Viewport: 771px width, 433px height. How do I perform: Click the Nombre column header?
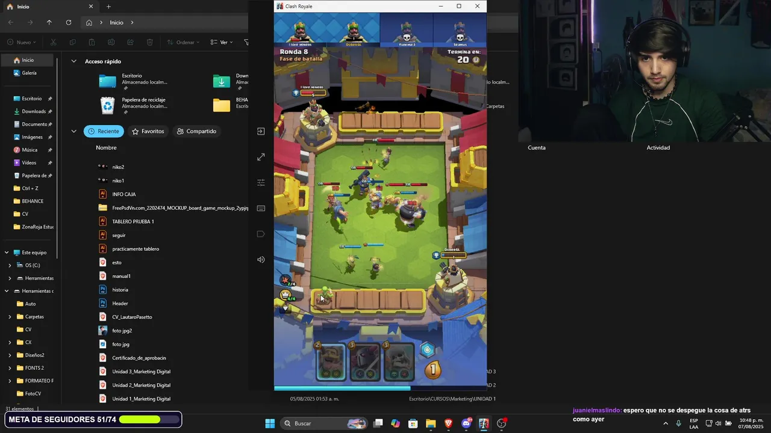pos(106,147)
